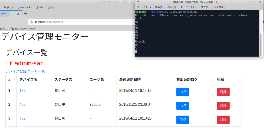Open device 456 details link
This screenshot has height=137, width=264.
click(x=22, y=104)
